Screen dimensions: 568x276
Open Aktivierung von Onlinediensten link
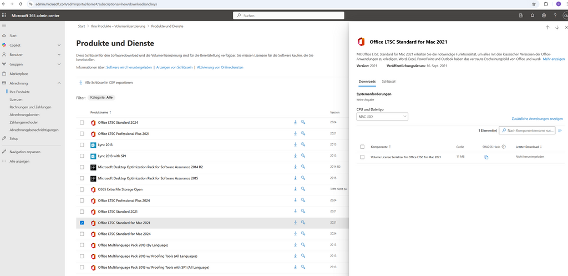point(220,67)
